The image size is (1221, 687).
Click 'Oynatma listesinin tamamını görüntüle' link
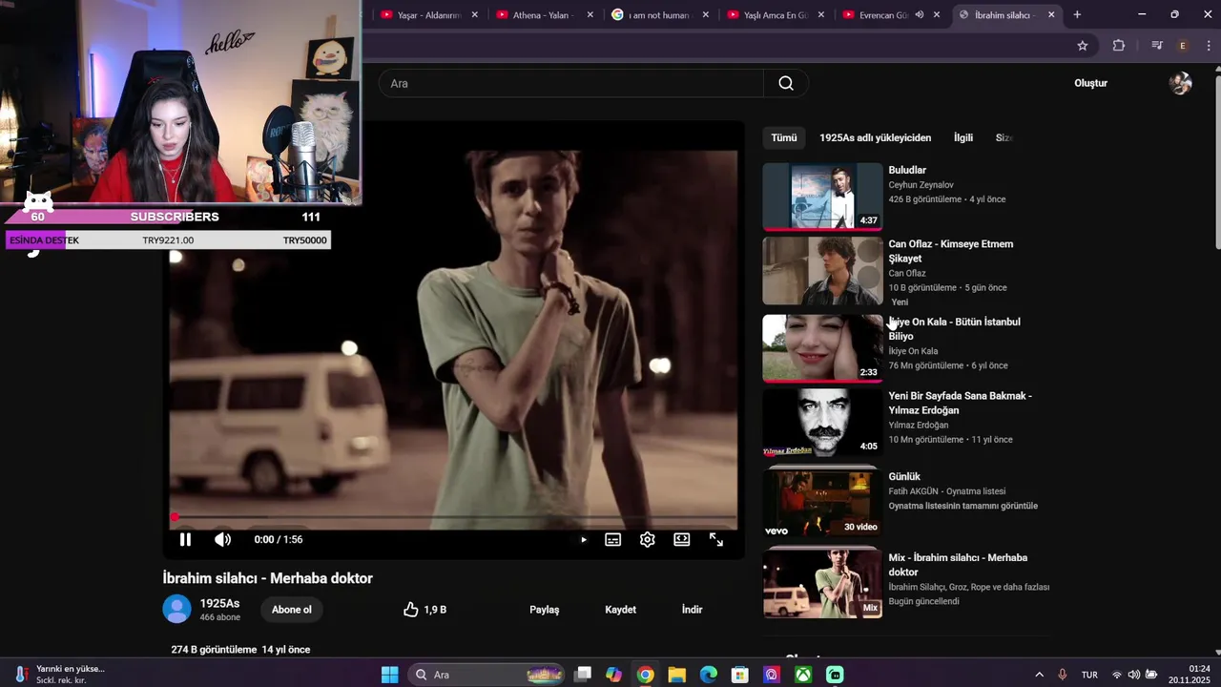962,506
